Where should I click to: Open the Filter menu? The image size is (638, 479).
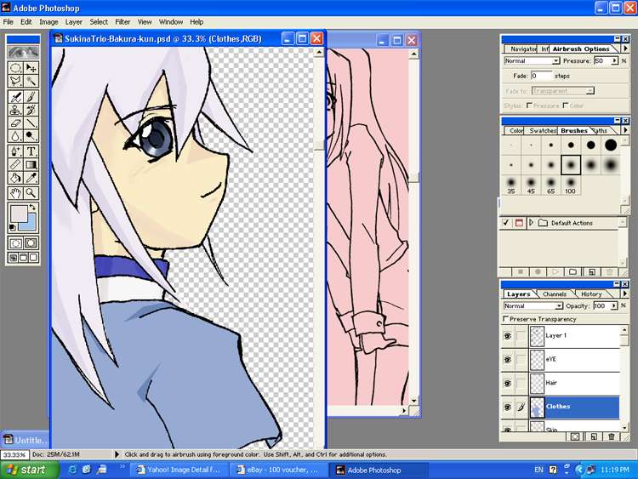click(122, 22)
